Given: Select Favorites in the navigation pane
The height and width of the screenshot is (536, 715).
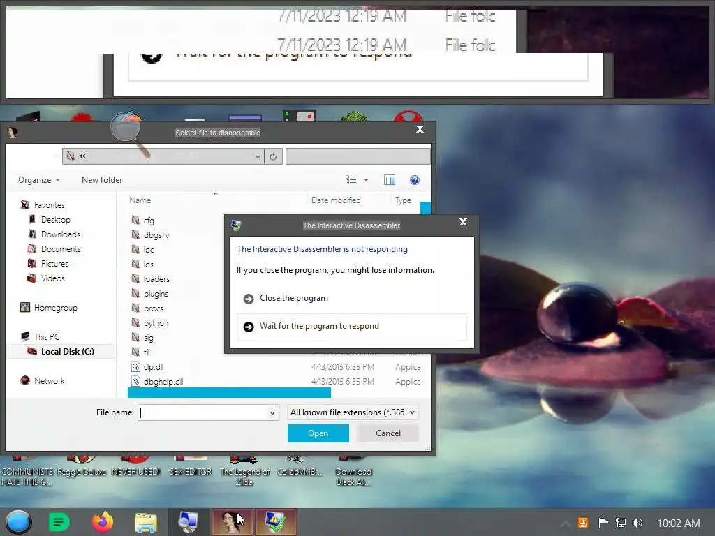Looking at the screenshot, I should point(50,205).
